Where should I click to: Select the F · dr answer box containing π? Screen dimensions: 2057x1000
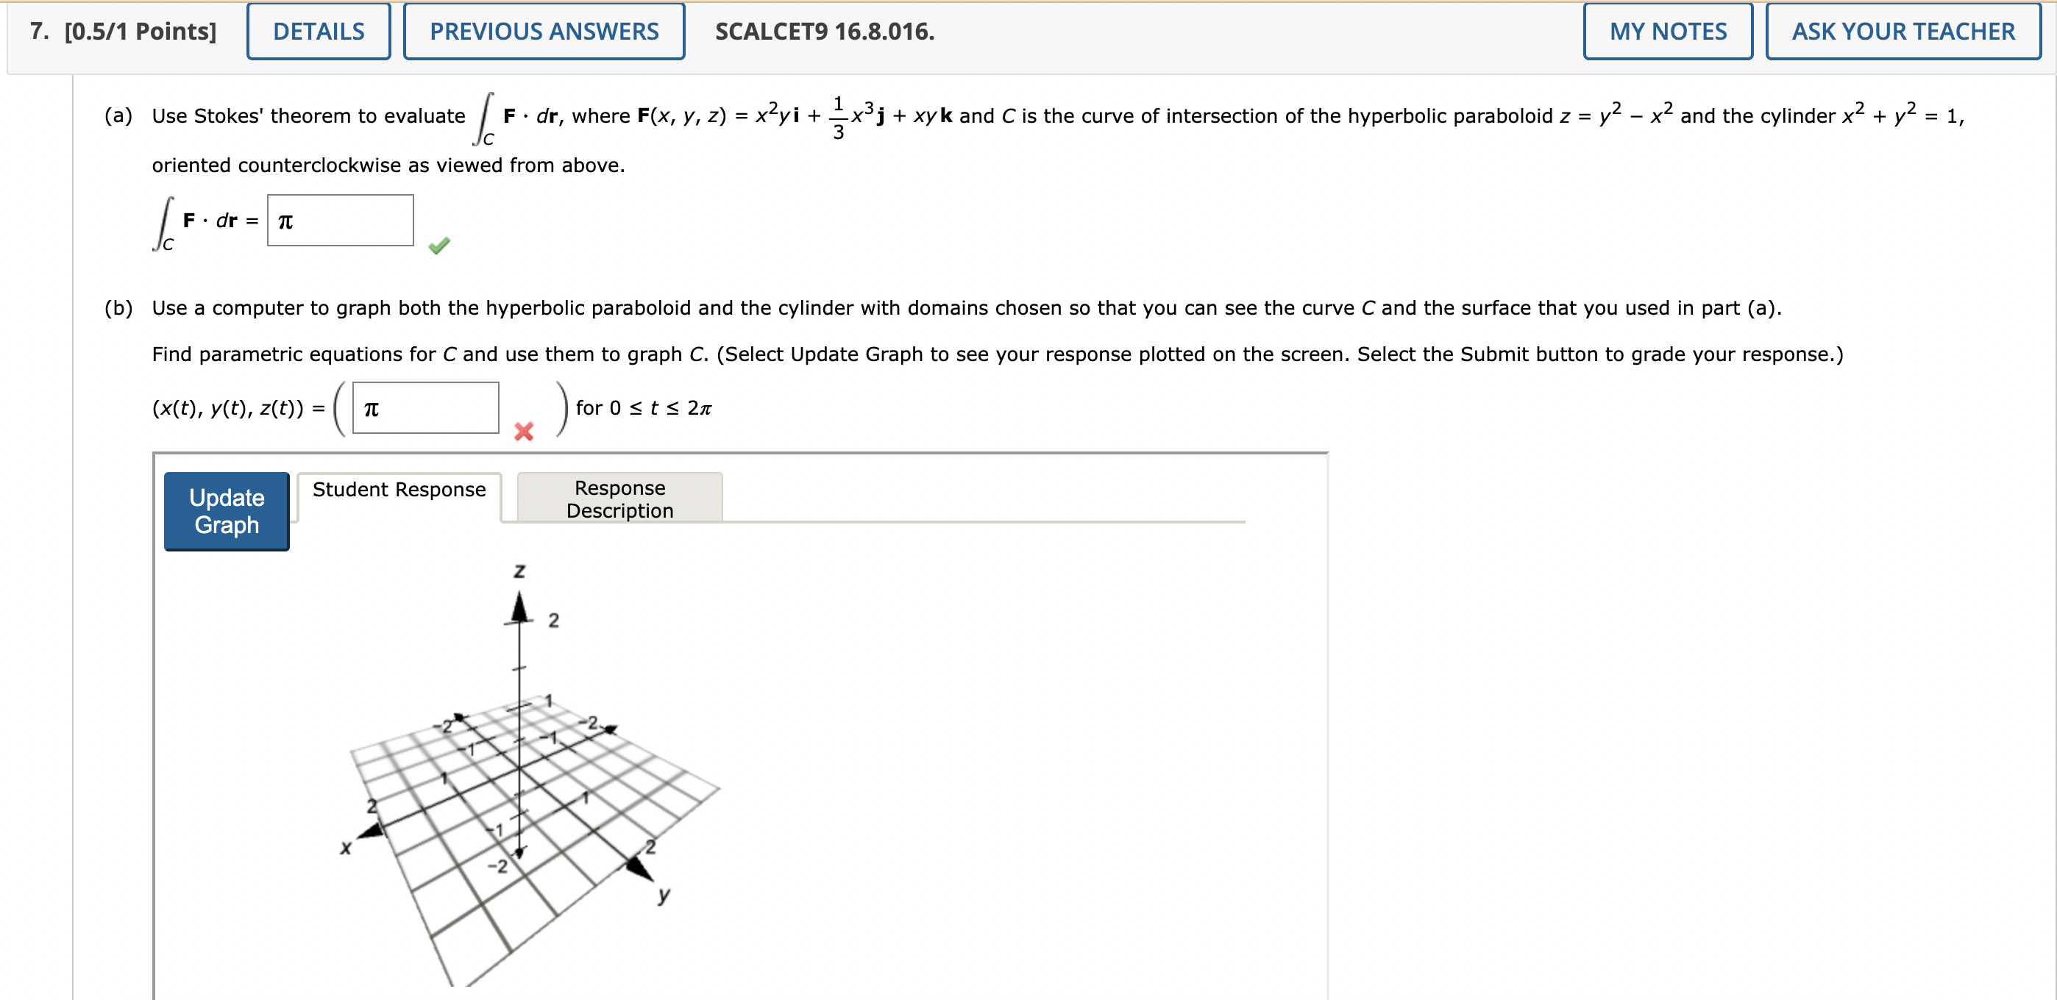point(340,221)
